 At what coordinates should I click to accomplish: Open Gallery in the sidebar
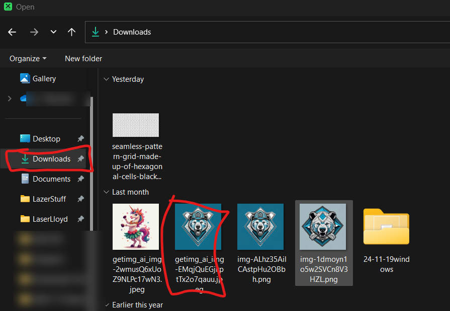38,78
